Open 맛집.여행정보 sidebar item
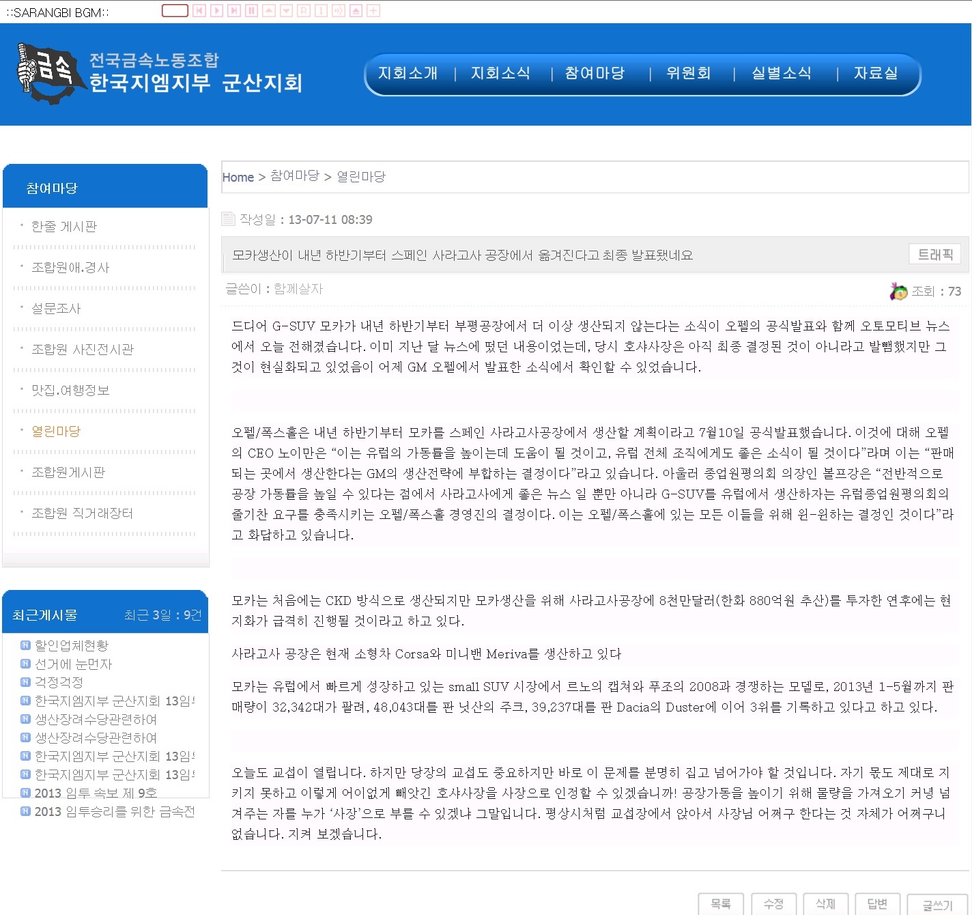This screenshot has height=915, width=972. [x=70, y=390]
